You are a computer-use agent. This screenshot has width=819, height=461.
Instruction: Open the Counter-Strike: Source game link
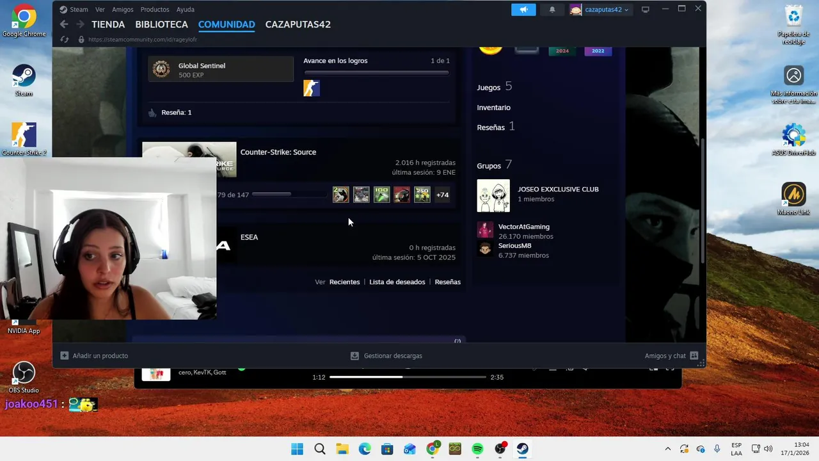click(x=278, y=152)
